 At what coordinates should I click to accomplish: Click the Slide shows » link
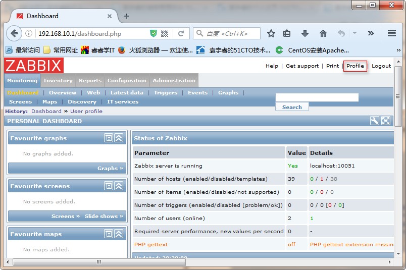click(x=104, y=216)
